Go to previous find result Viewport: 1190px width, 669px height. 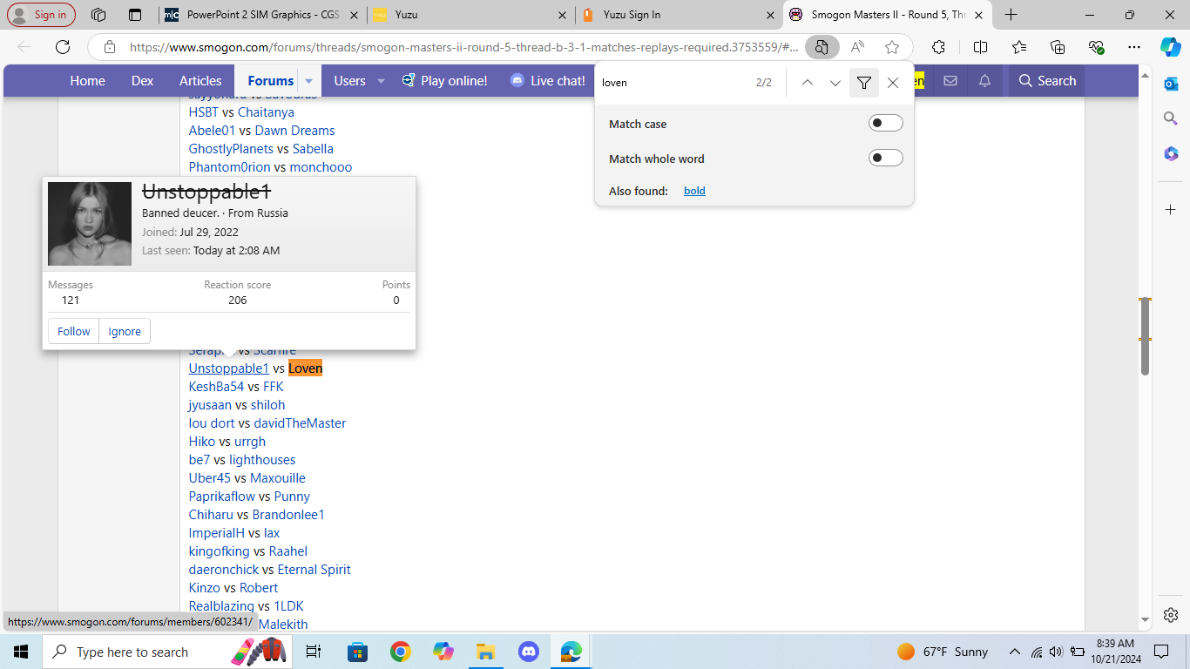807,83
